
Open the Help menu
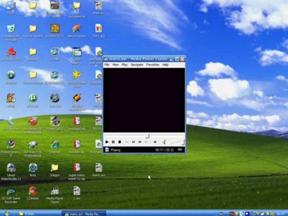pos(165,65)
